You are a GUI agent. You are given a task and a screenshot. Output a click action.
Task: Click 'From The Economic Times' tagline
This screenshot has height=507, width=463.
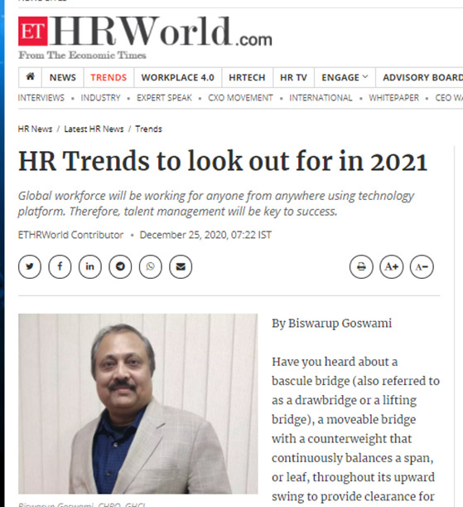click(x=82, y=56)
